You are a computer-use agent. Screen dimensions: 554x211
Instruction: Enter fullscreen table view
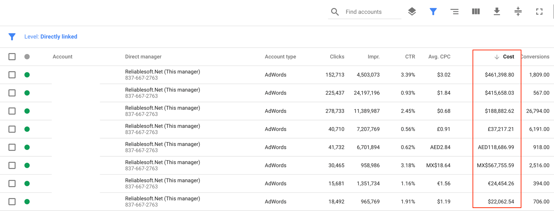pyautogui.click(x=539, y=12)
